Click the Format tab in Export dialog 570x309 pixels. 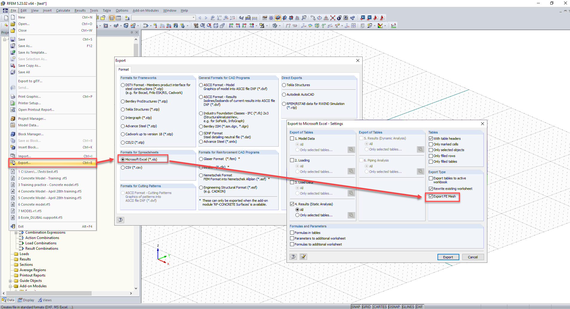124,69
